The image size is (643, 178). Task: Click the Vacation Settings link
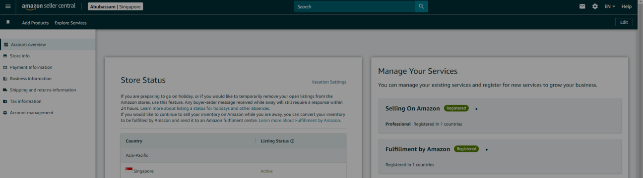tap(329, 82)
